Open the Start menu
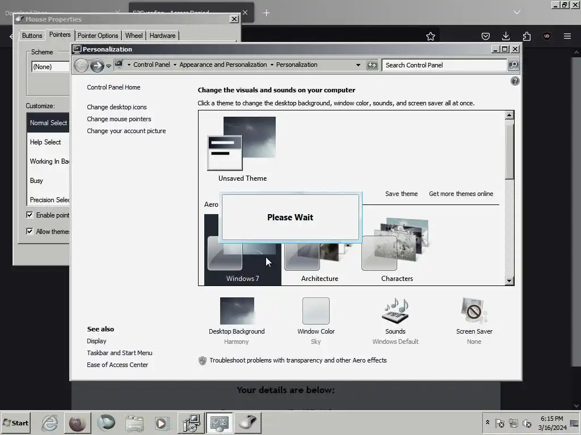This screenshot has width=581, height=435. 16,423
